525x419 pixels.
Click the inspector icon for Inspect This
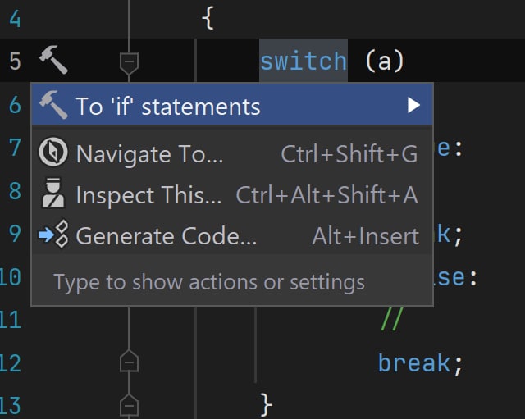(x=53, y=194)
